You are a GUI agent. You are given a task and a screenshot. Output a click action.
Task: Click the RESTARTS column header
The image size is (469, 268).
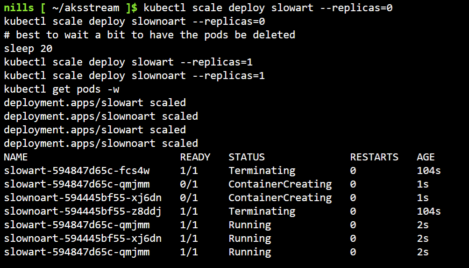[374, 157]
